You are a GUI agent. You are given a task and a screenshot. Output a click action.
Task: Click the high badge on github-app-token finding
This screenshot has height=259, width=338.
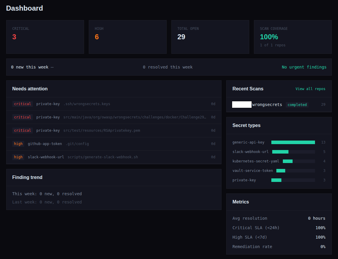pyautogui.click(x=18, y=144)
